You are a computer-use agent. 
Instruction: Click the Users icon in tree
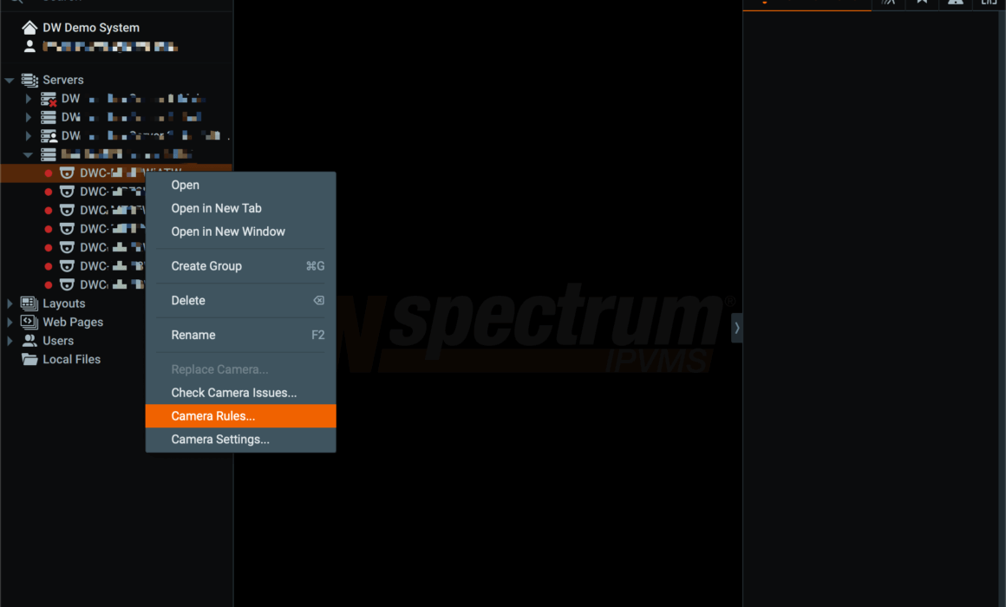click(x=29, y=341)
